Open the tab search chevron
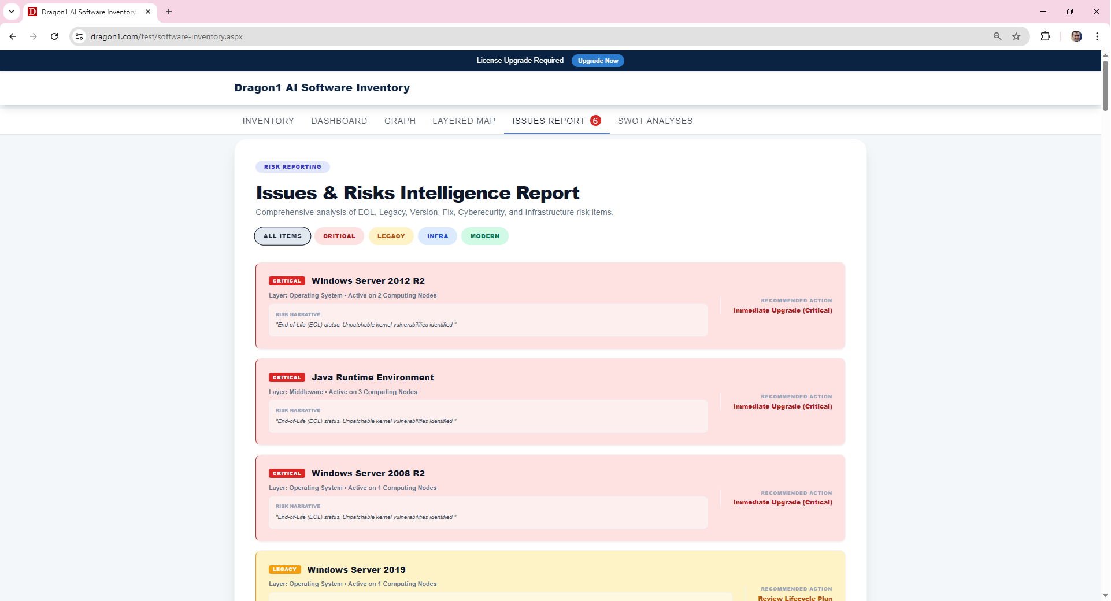1111x601 pixels. tap(11, 12)
